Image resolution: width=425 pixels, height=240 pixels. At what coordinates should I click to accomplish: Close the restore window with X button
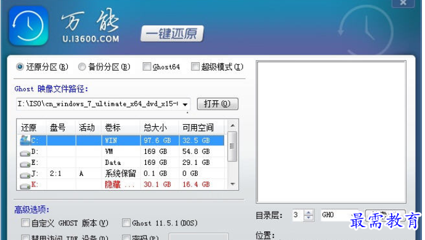pyautogui.click(x=403, y=2)
